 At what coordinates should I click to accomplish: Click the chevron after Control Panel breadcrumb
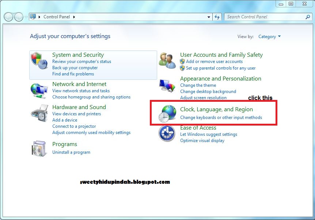(x=73, y=17)
